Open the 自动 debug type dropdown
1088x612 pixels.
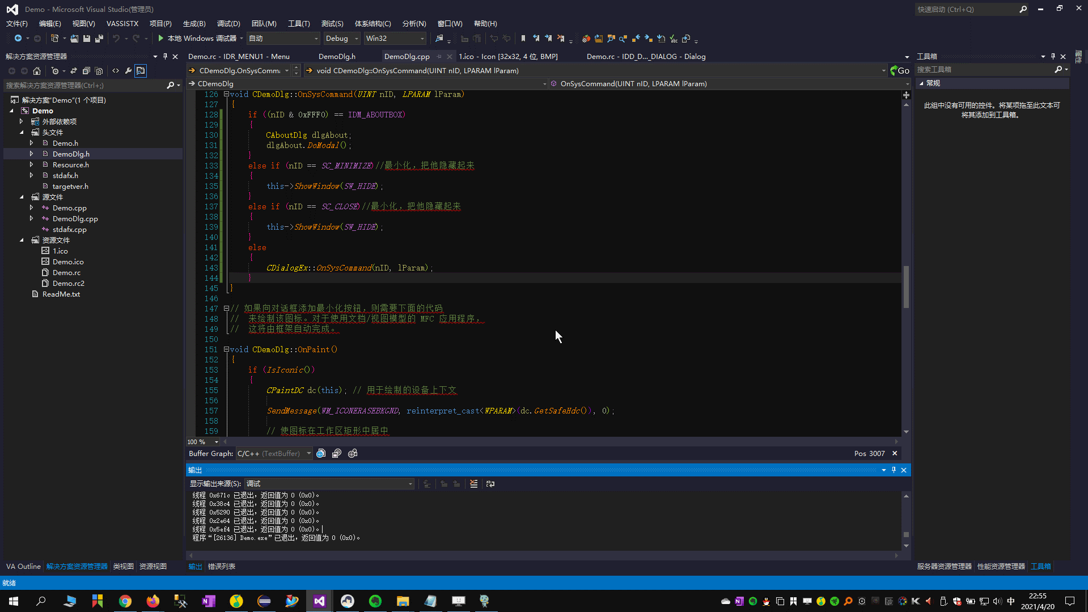point(283,39)
